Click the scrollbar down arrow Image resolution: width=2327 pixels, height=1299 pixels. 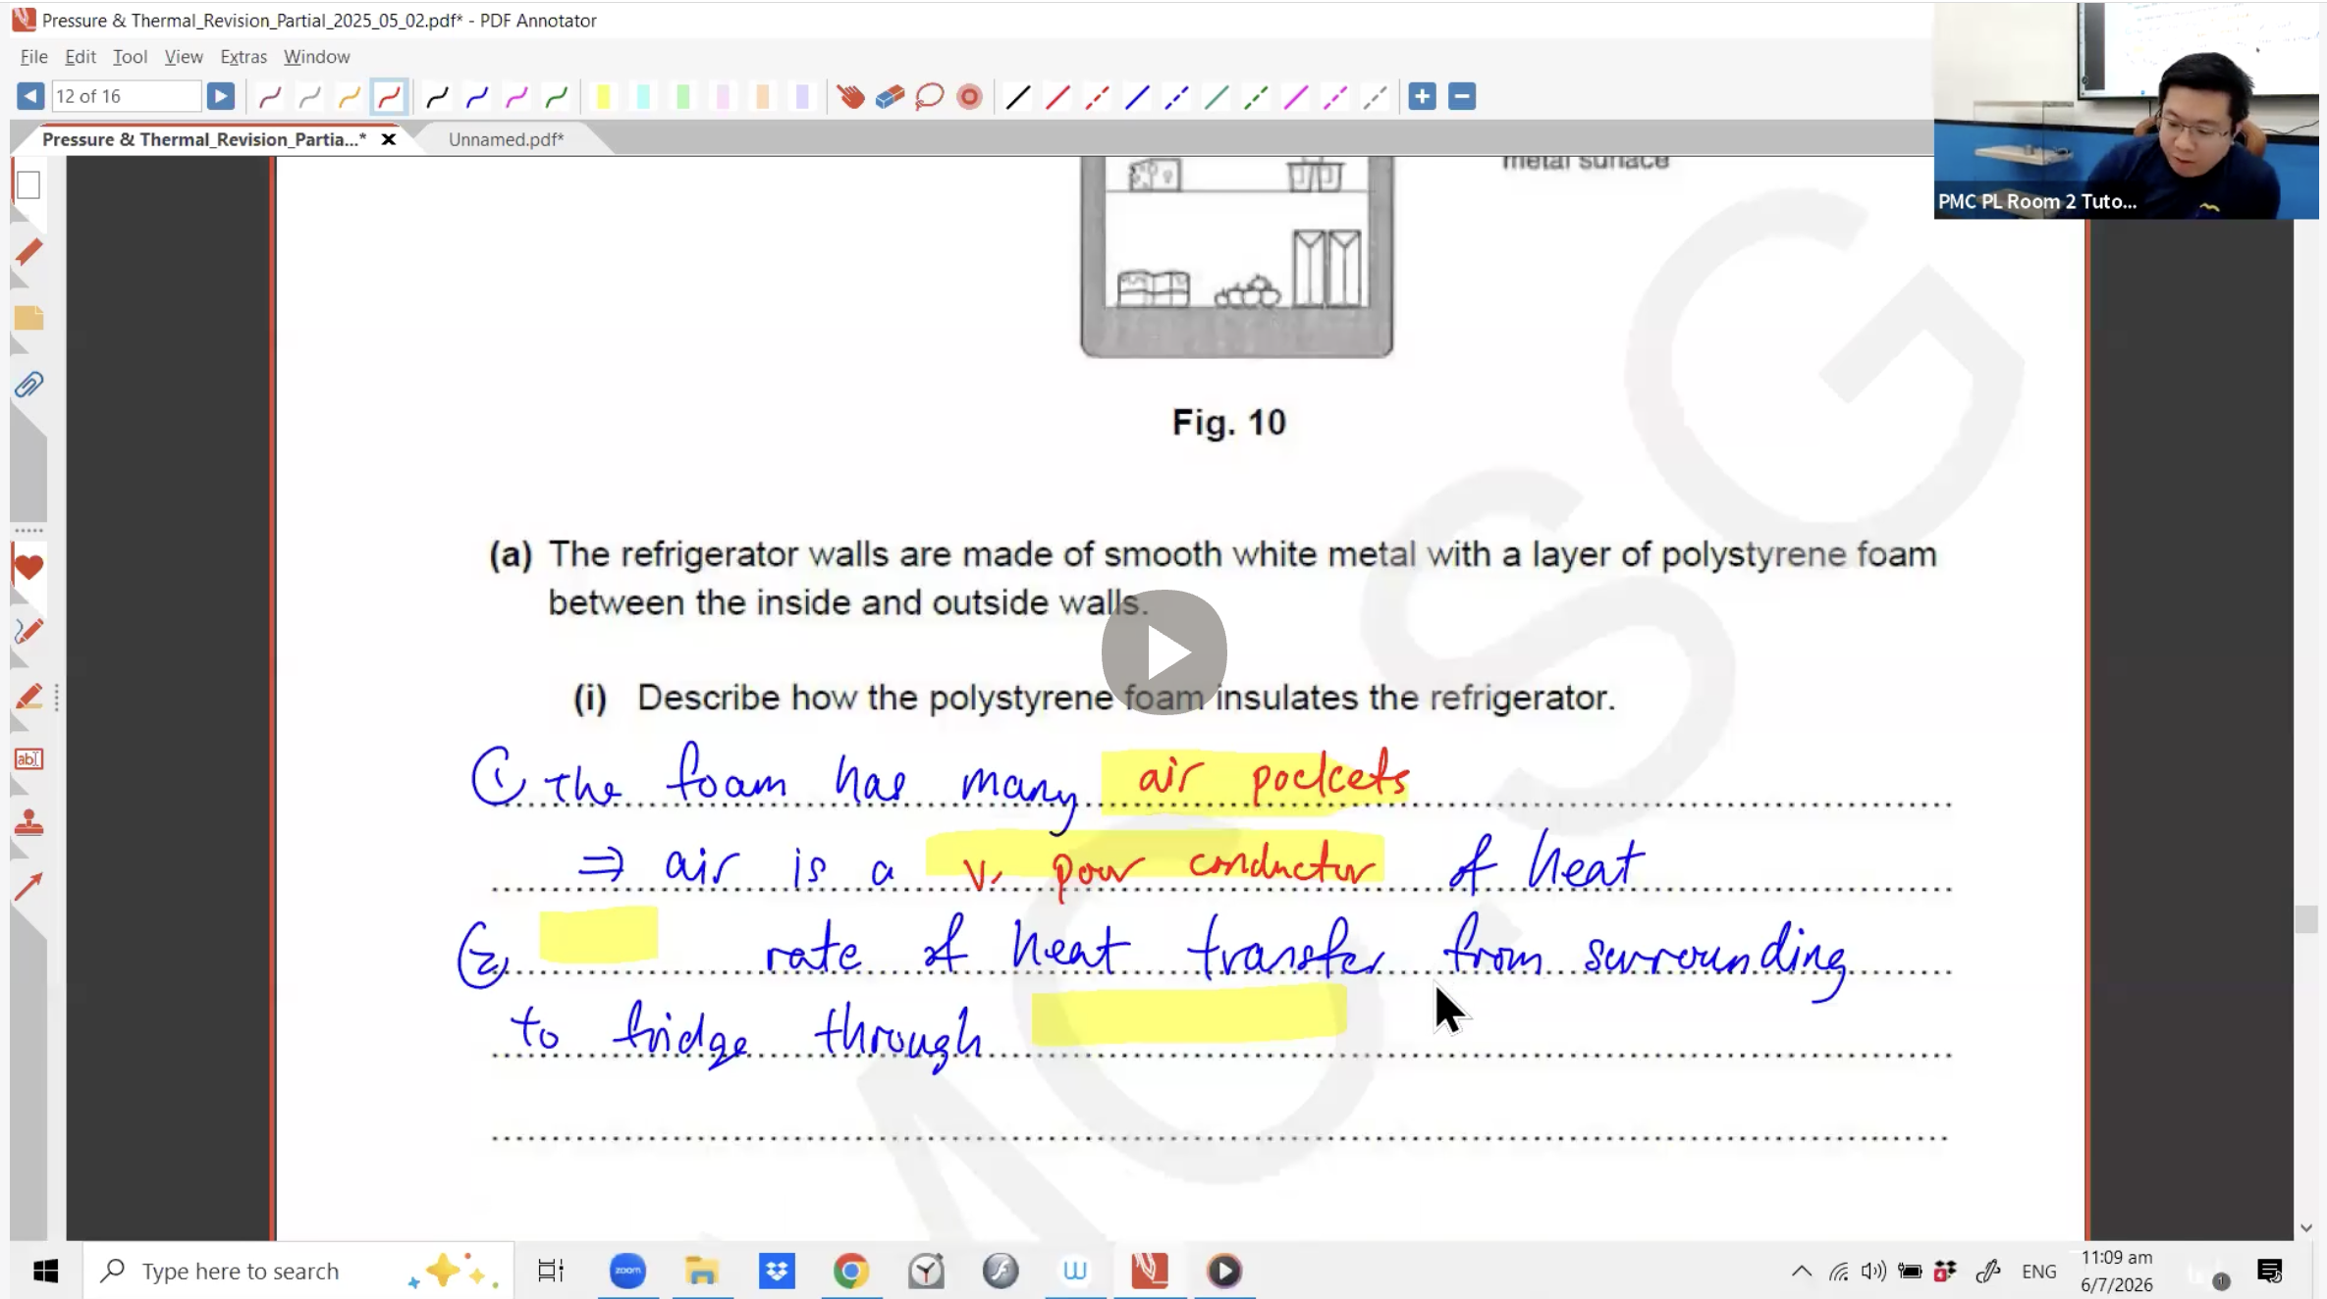pos(2306,1228)
